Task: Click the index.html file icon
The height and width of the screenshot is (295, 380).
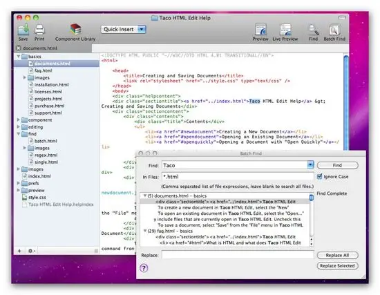Action: [24, 176]
